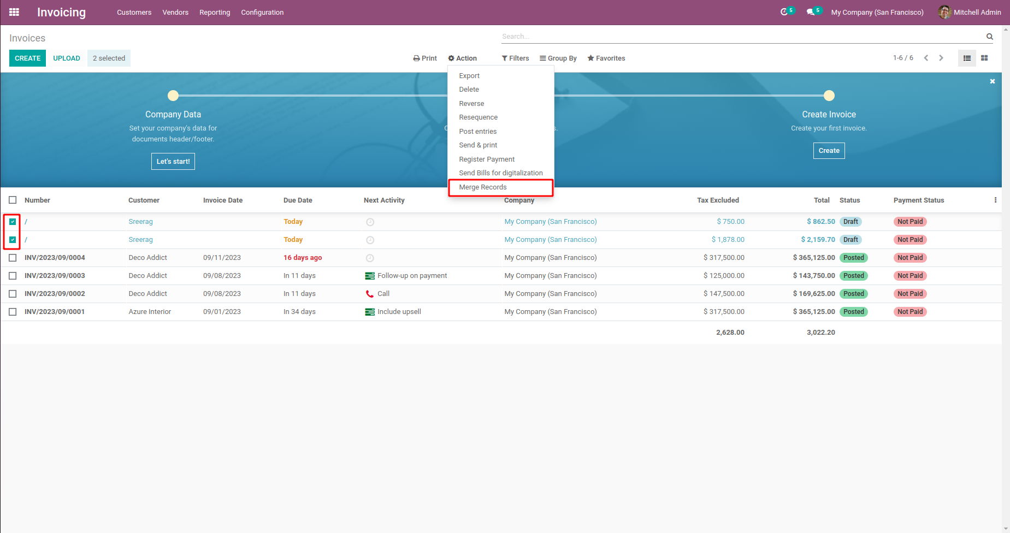Image resolution: width=1010 pixels, height=533 pixels.
Task: Select Register Payment in Action menu
Action: 487,159
